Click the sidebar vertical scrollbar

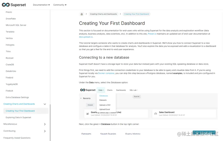point(50,122)
